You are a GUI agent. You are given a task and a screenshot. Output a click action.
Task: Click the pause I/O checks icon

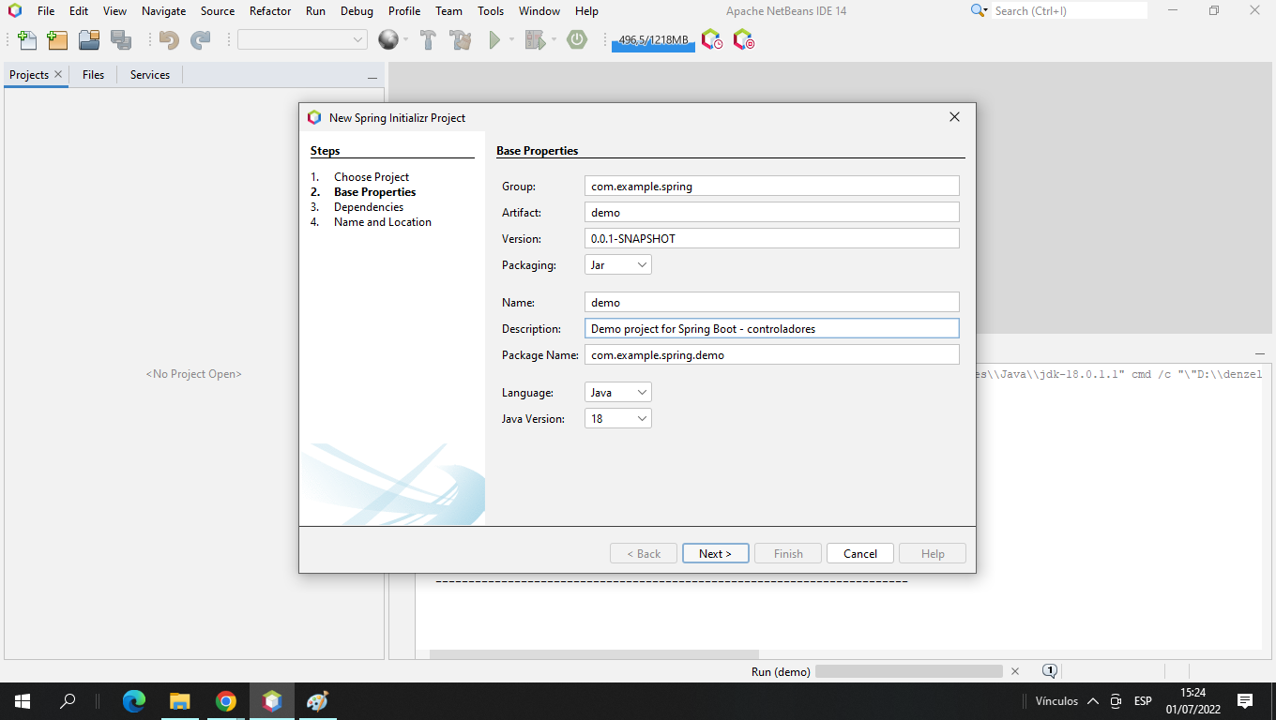coord(744,40)
